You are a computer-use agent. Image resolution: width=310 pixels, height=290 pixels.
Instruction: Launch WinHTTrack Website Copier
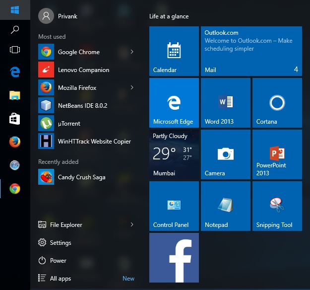(87, 141)
